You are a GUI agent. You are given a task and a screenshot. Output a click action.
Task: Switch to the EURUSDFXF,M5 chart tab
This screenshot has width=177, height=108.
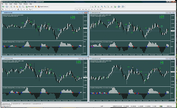tap(16, 104)
